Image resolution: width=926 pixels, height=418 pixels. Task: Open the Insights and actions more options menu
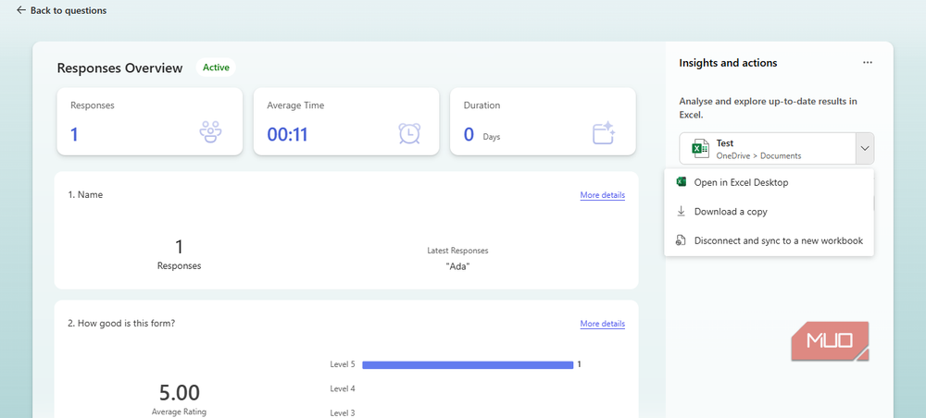pyautogui.click(x=867, y=63)
